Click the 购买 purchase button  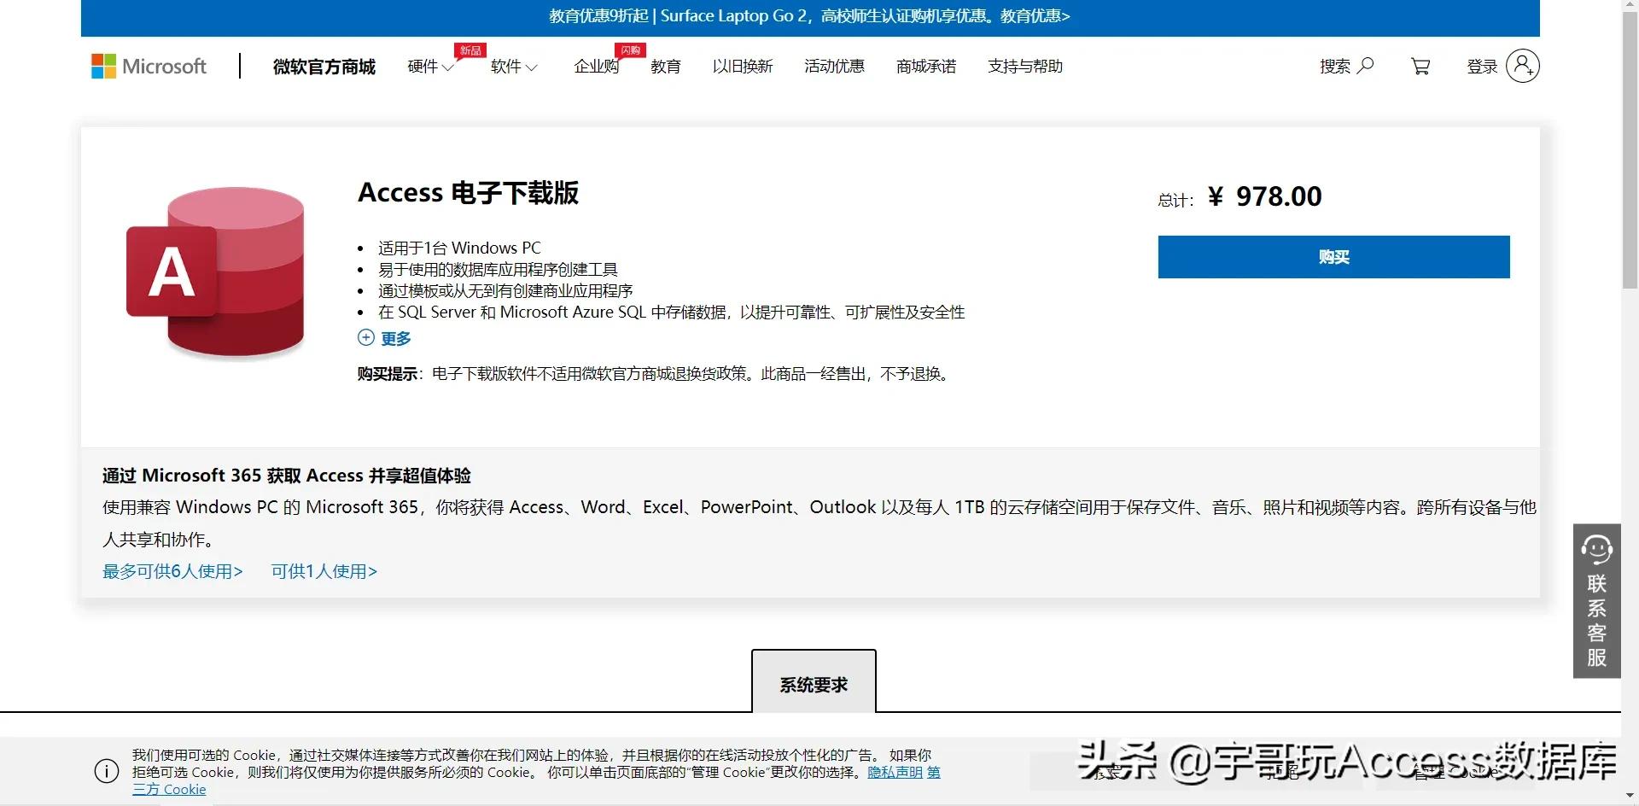tap(1333, 257)
